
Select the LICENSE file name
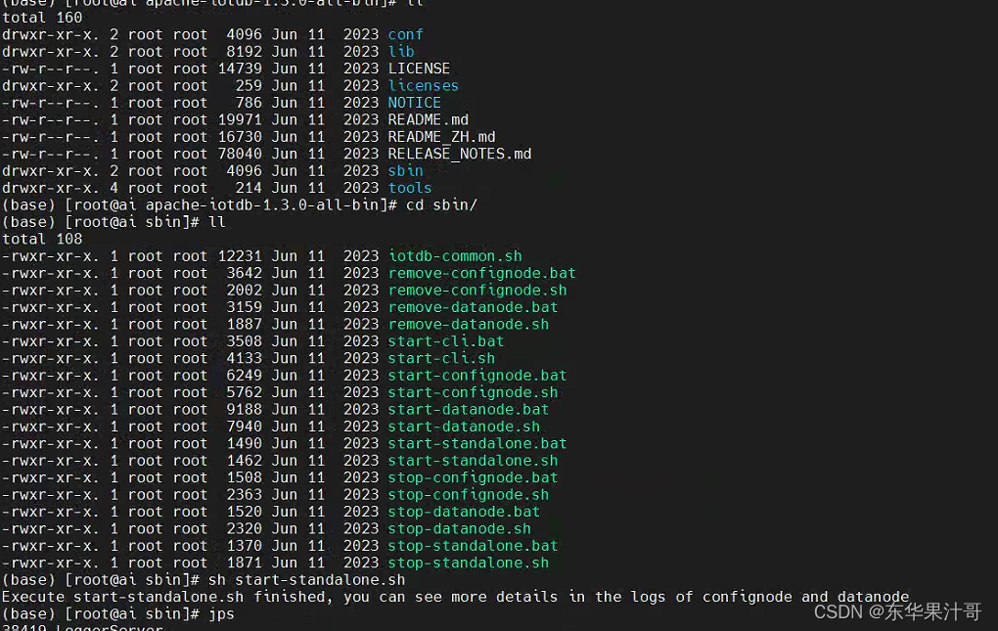(419, 68)
